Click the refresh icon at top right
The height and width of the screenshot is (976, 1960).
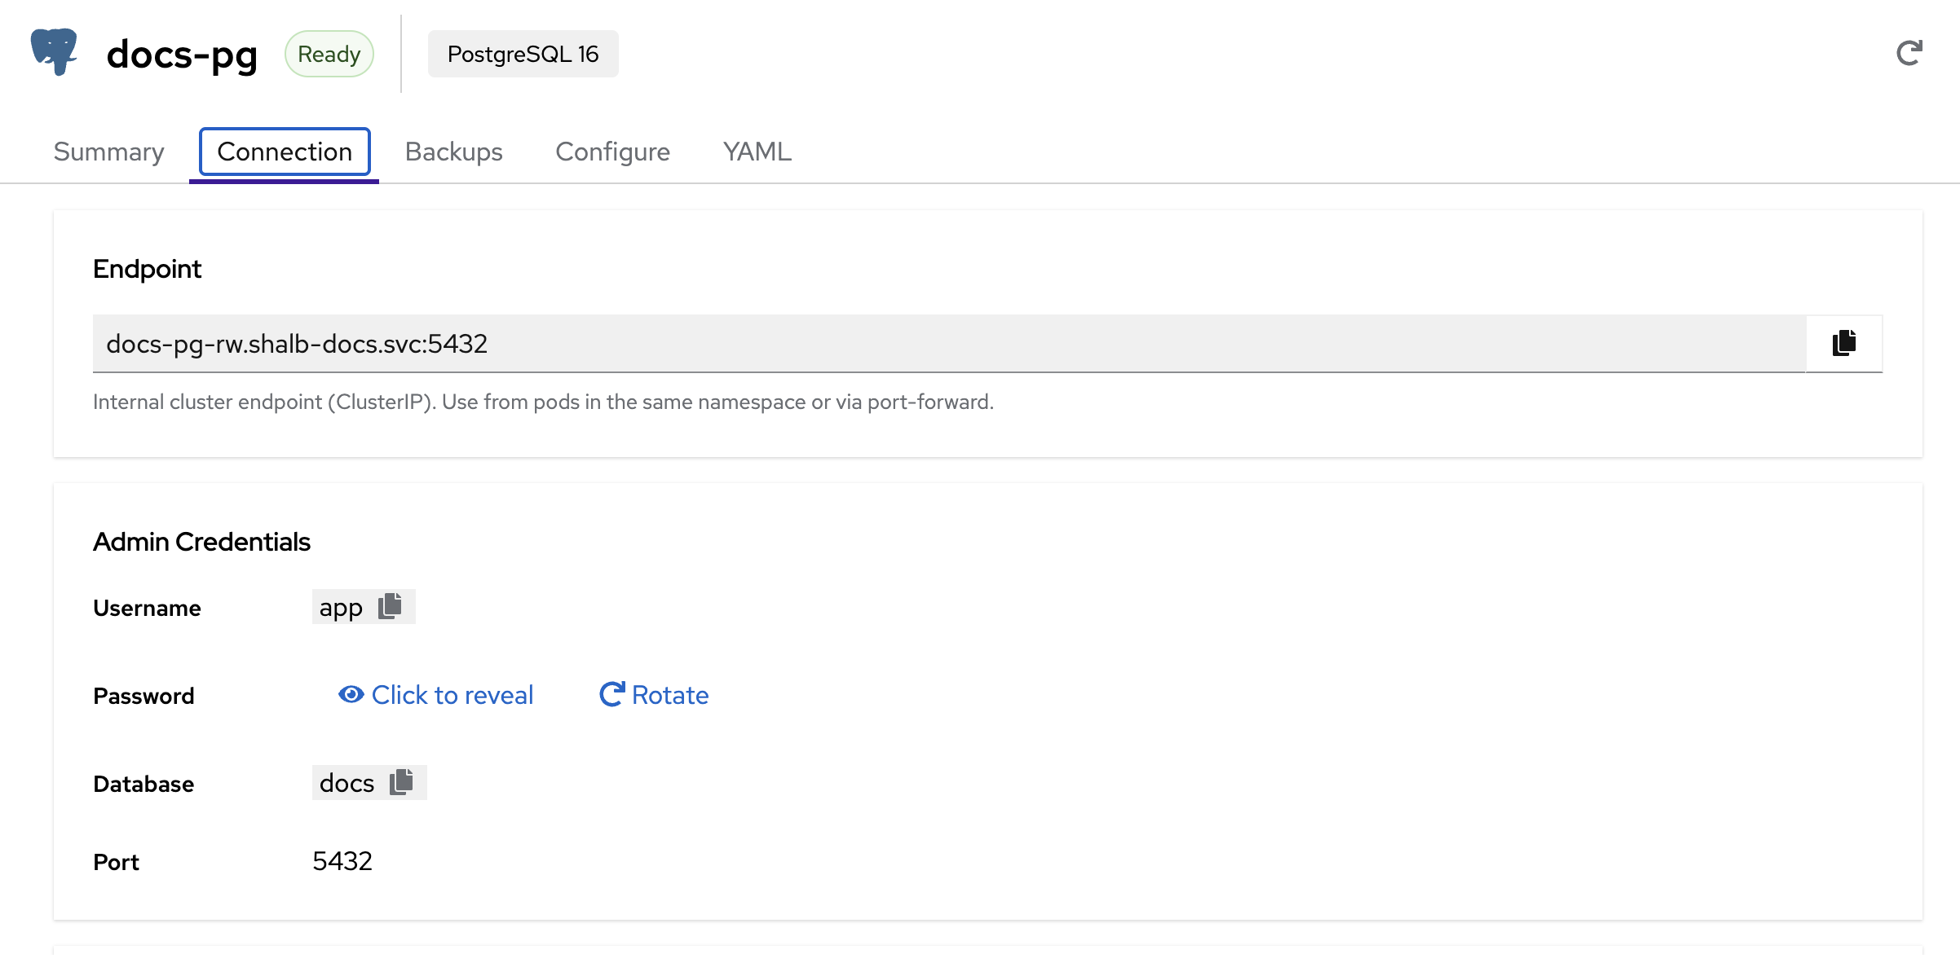1909,54
